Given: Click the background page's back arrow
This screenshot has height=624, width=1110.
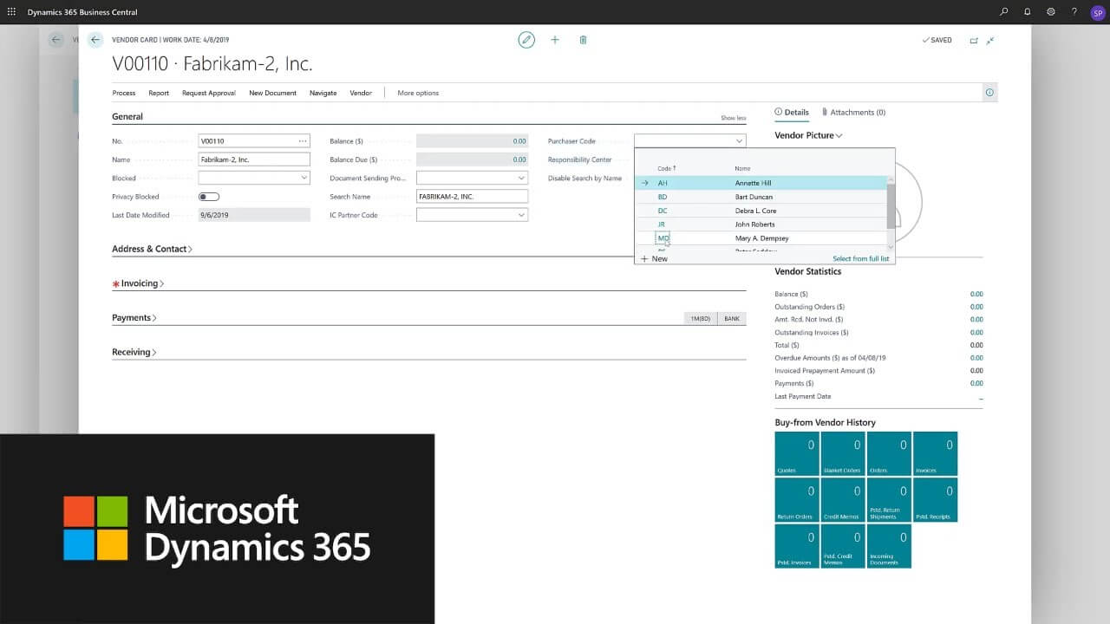Looking at the screenshot, I should [56, 40].
